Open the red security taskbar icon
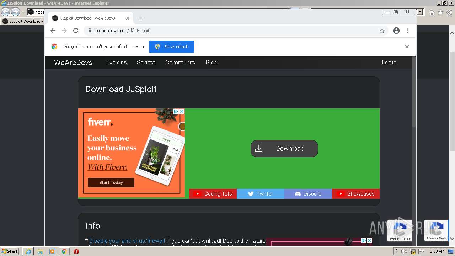Screen dimensions: 455x256 (76, 251)
